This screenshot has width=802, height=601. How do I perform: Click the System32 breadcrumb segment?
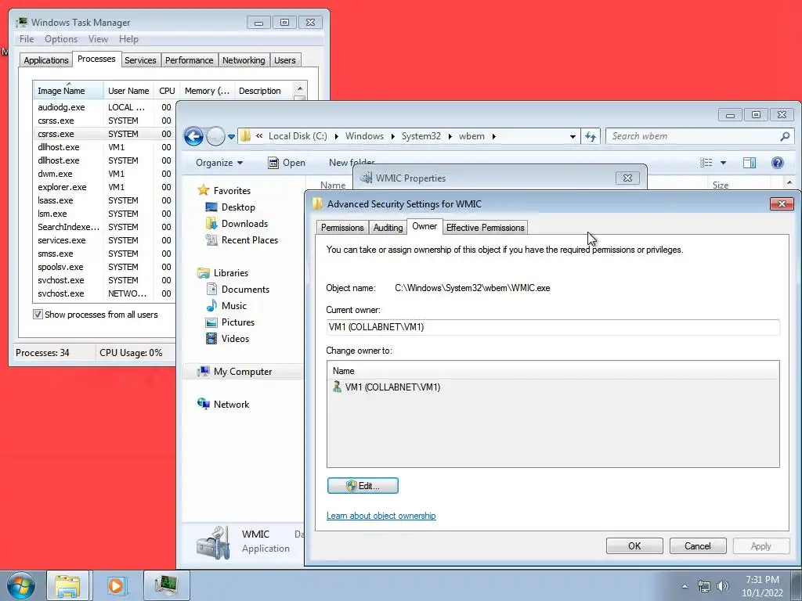coord(421,136)
